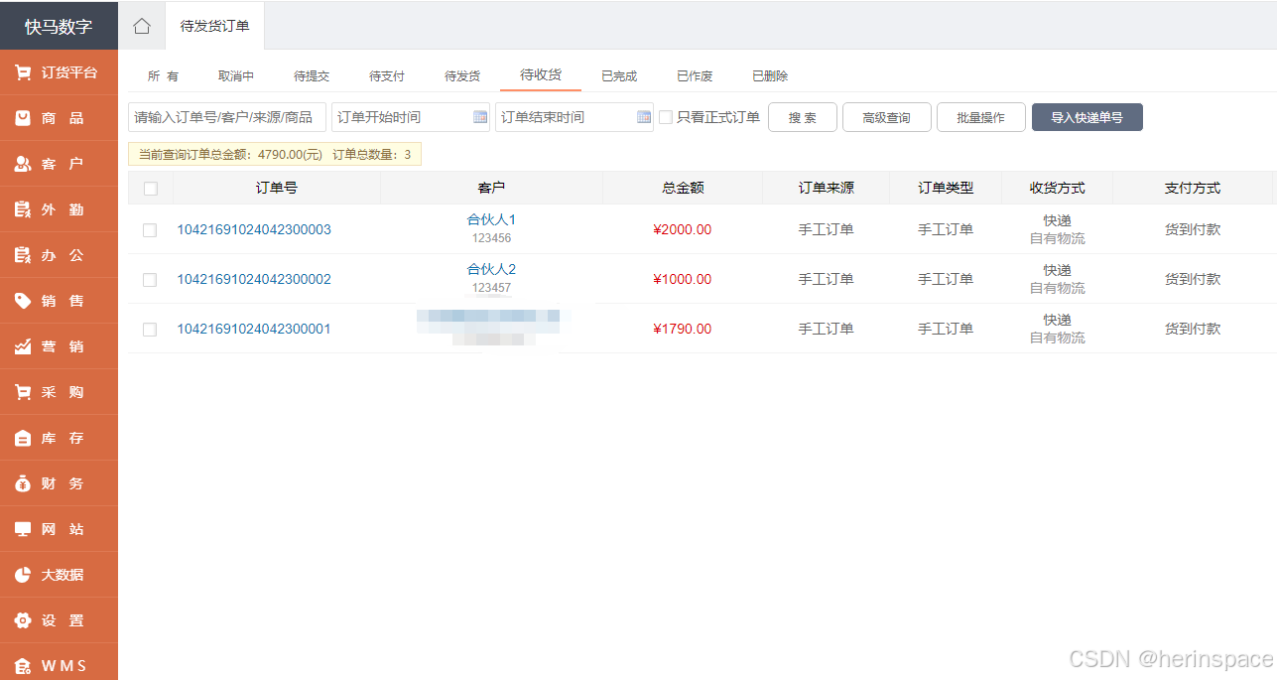Click the 收货方式 column header
Screen dimensions: 1277x680
tap(1058, 188)
